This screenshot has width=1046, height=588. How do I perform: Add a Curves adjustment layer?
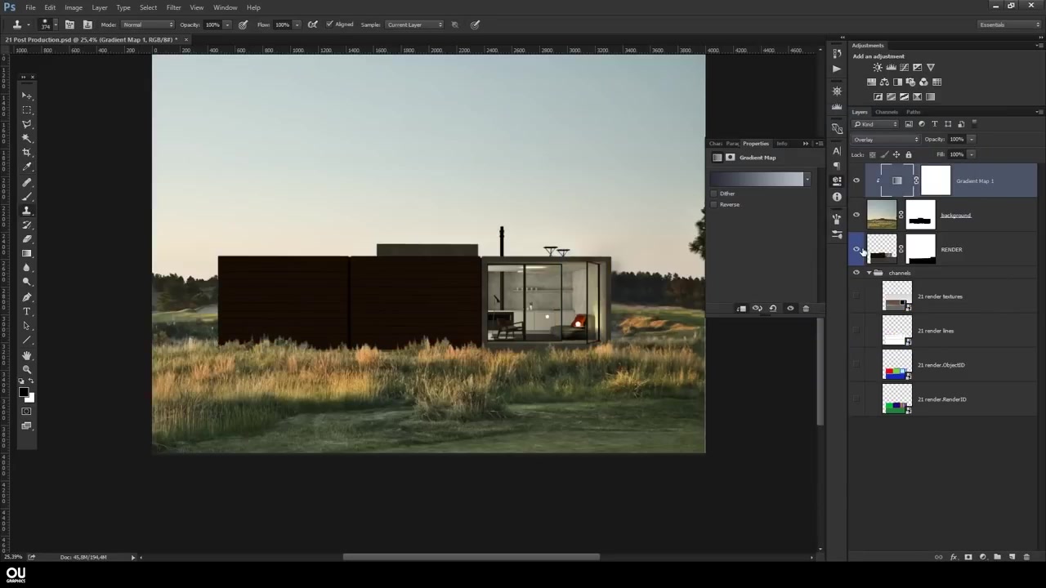pos(904,67)
